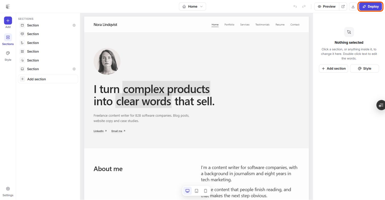Image resolution: width=385 pixels, height=200 pixels.
Task: Click Services in the site navigation
Action: click(245, 25)
